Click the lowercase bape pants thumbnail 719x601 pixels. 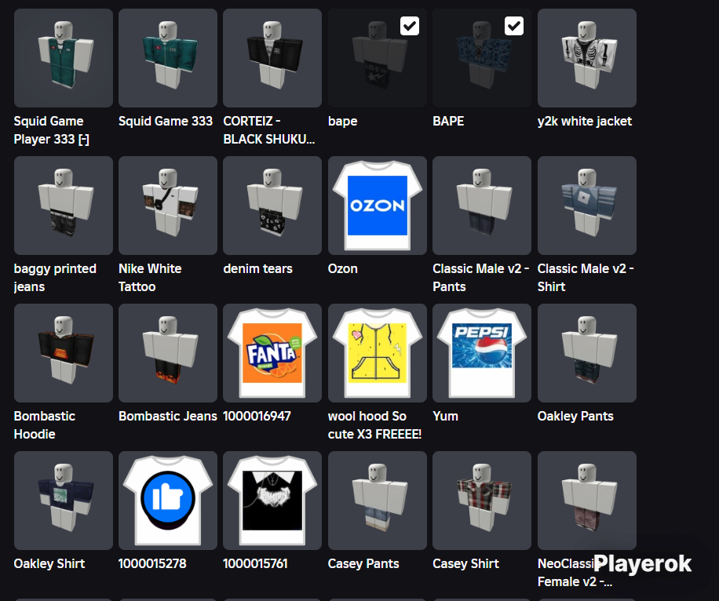(x=378, y=58)
